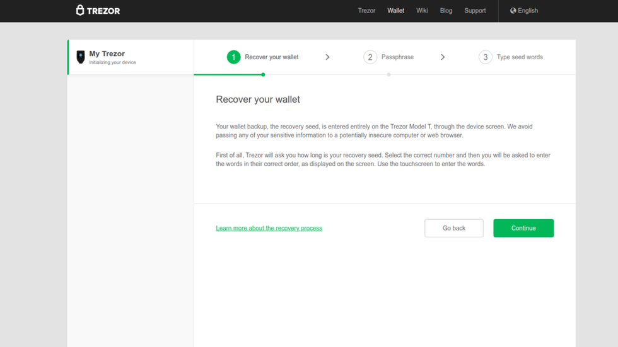Switch to the Wallet nav item
Screen dimensions: 618x347
pyautogui.click(x=396, y=11)
